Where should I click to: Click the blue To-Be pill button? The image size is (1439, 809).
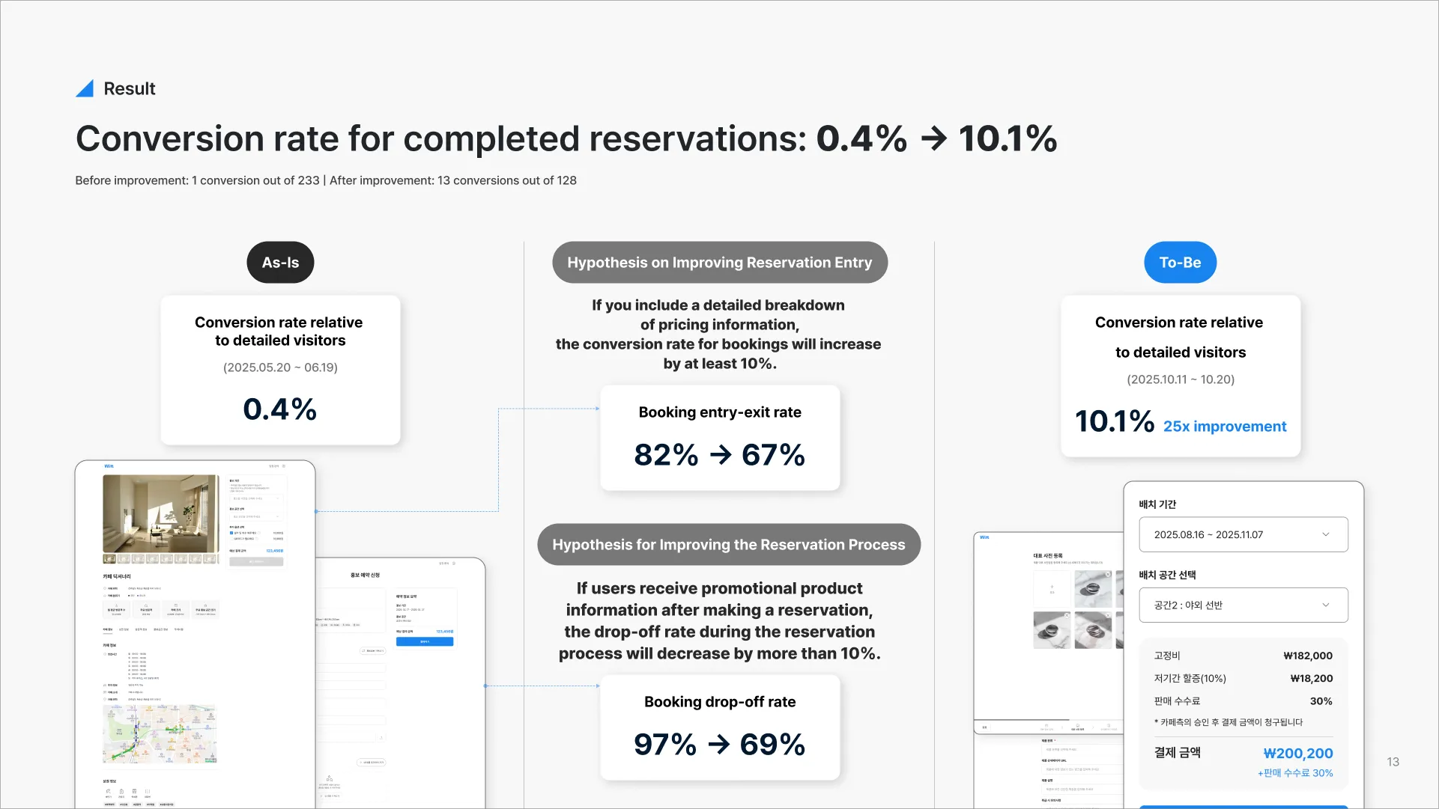(1180, 263)
